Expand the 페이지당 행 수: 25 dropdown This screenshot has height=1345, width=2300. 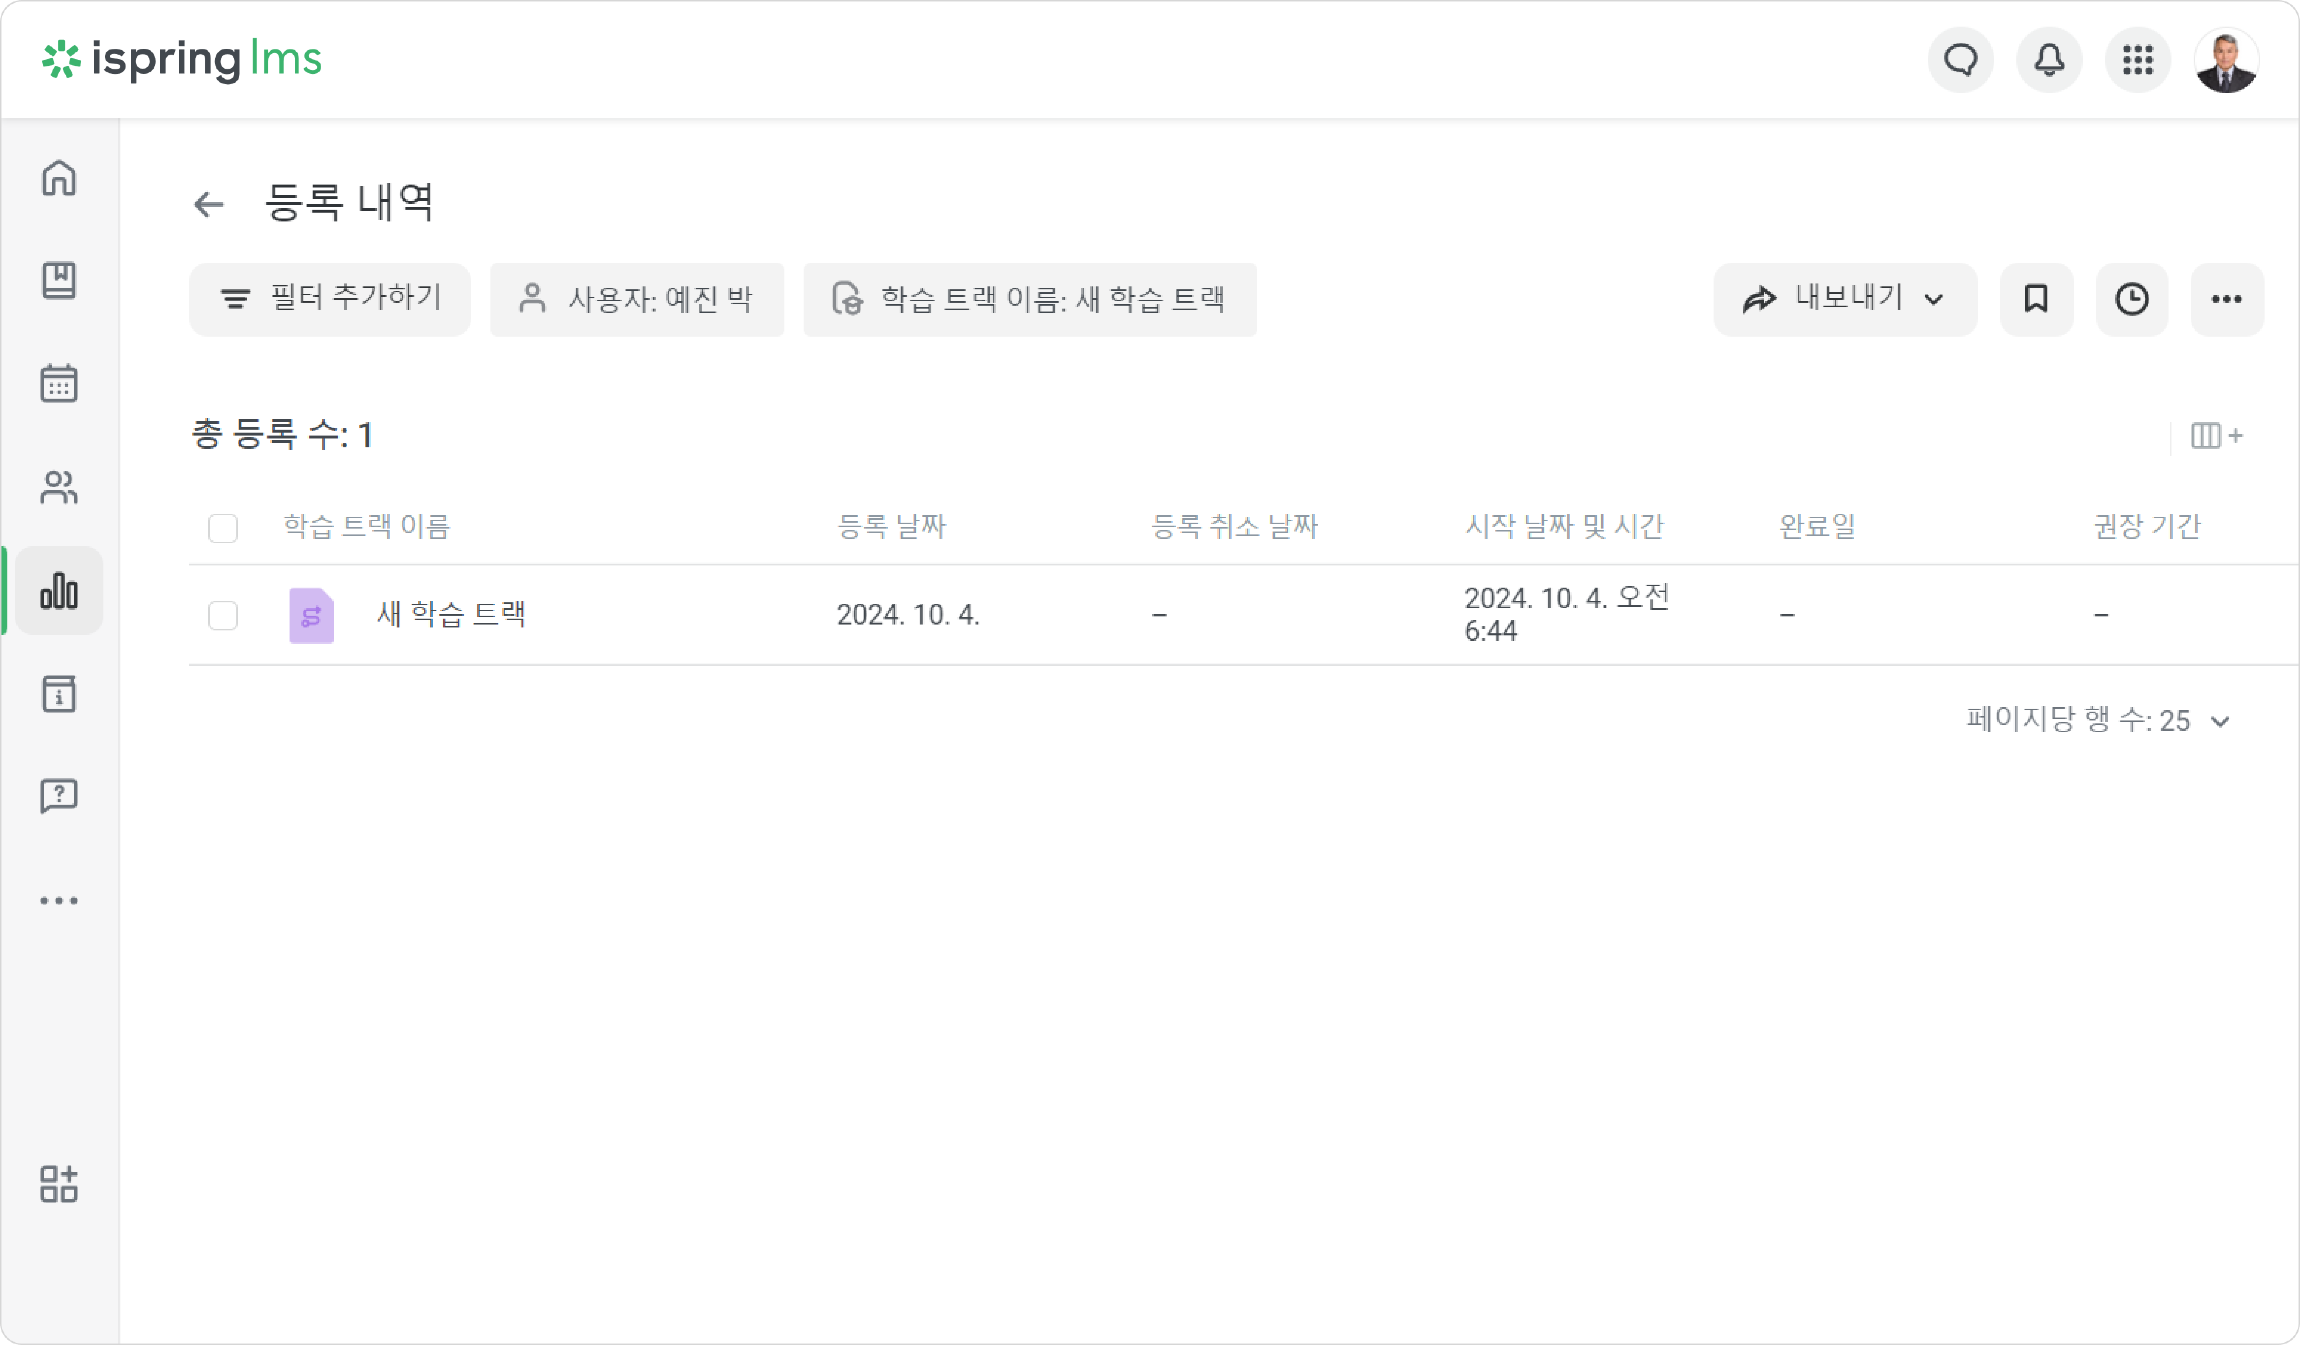point(2098,721)
